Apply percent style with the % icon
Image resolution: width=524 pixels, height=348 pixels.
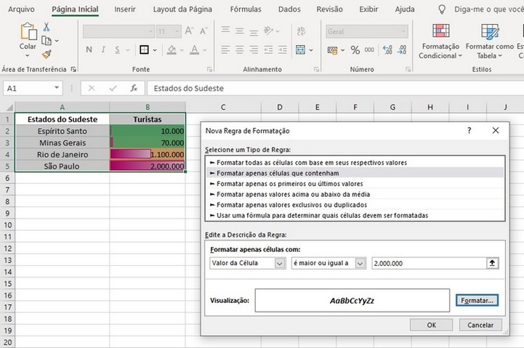(355, 50)
